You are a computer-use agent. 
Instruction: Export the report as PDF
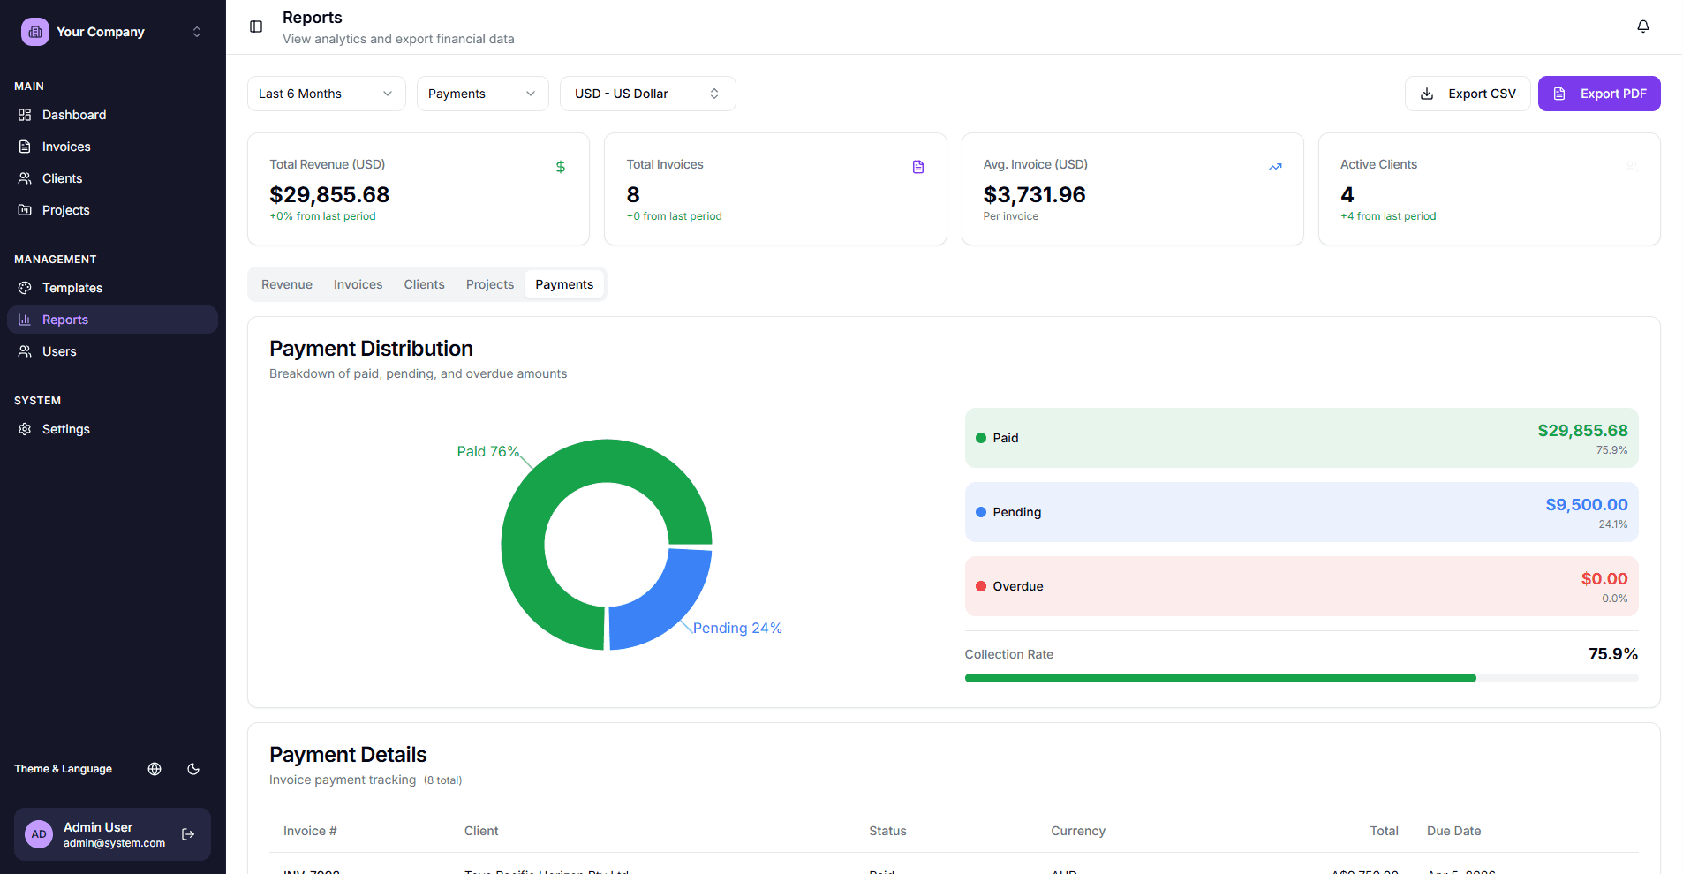1598,93
